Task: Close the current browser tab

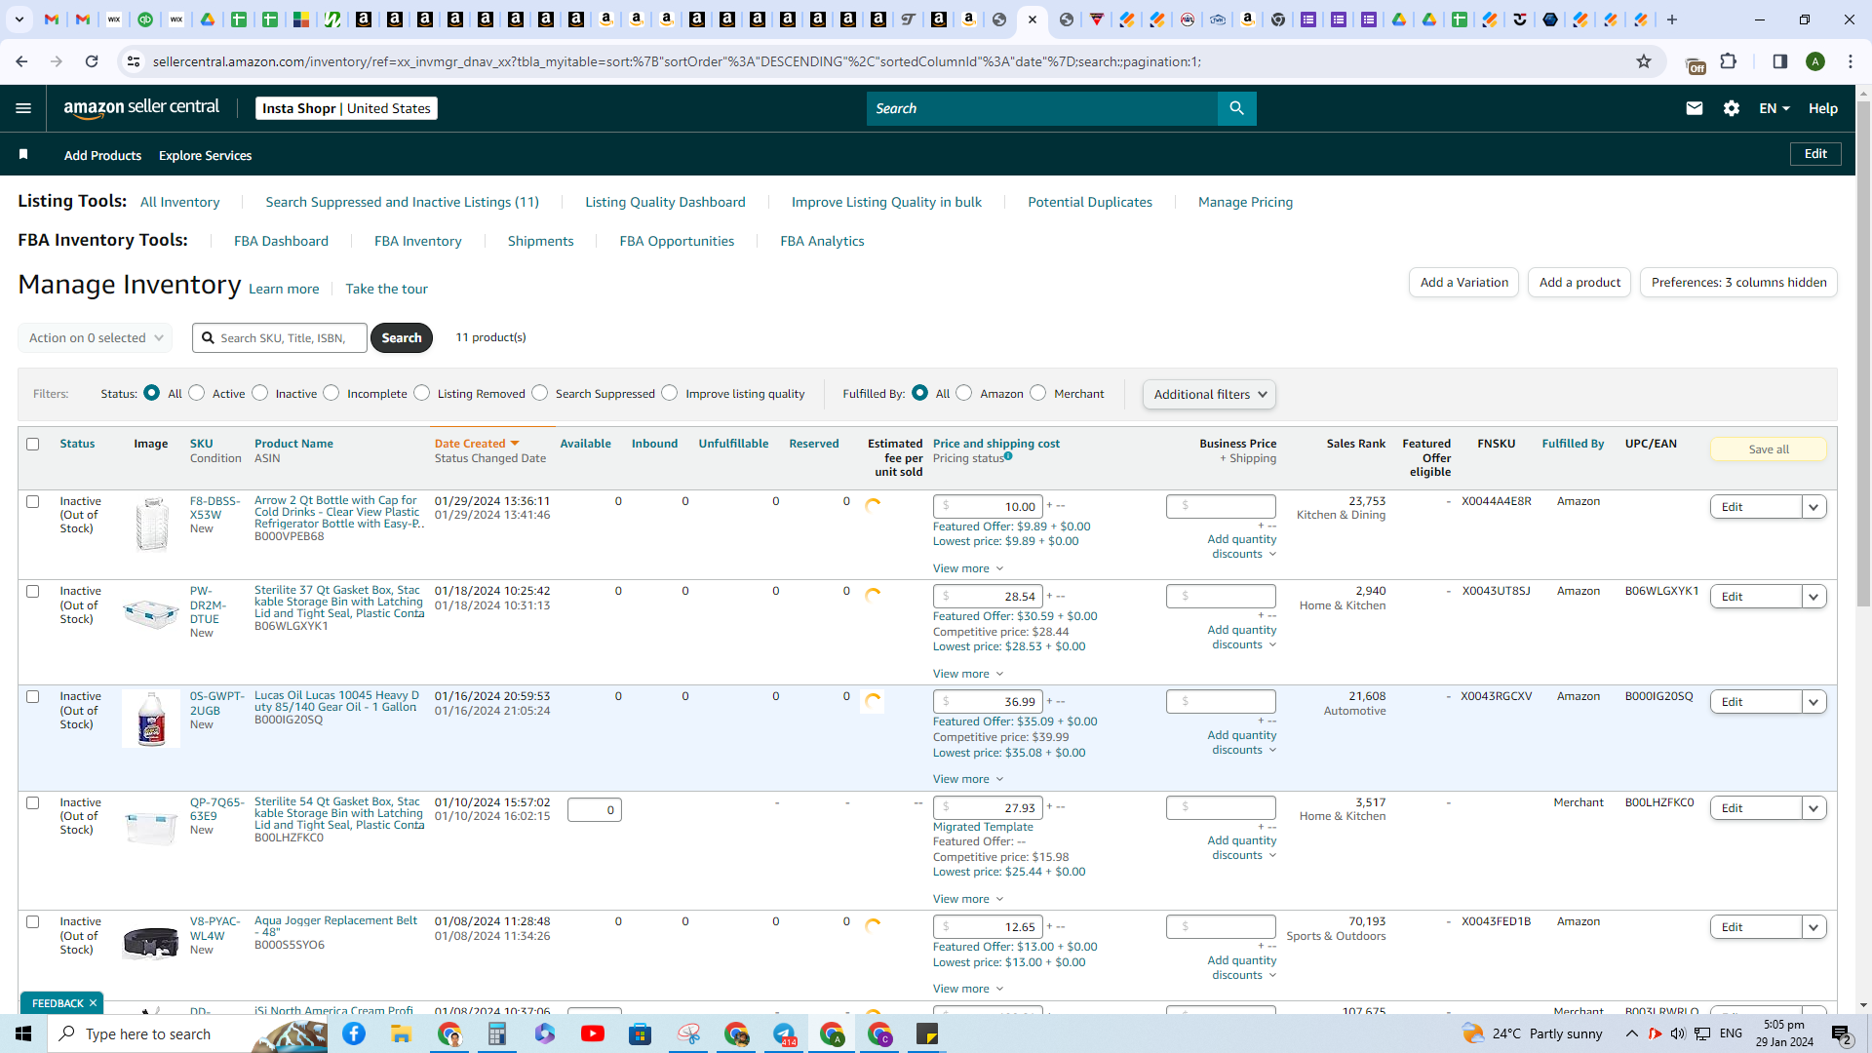Action: point(1033,19)
